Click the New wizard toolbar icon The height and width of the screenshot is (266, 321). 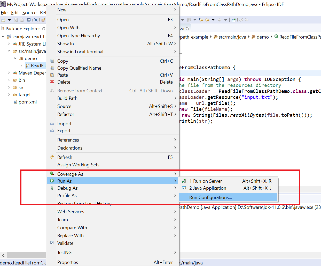[x=3, y=20]
